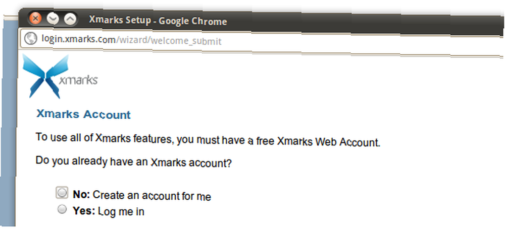Click the globe site-info icon in address bar

click(x=31, y=39)
